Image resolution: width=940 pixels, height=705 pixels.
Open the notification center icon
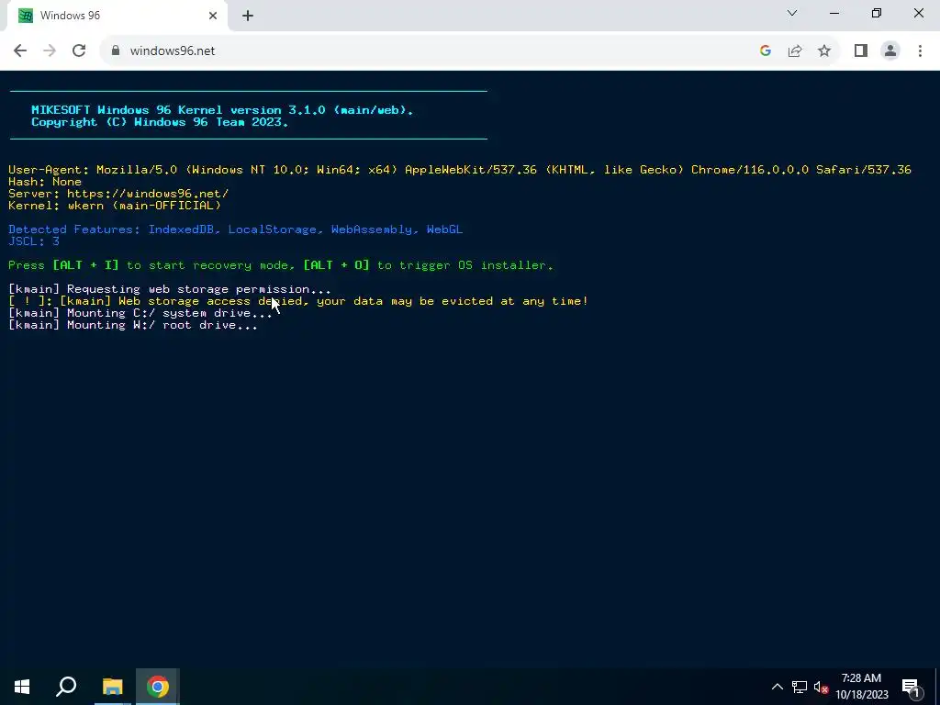tap(911, 687)
